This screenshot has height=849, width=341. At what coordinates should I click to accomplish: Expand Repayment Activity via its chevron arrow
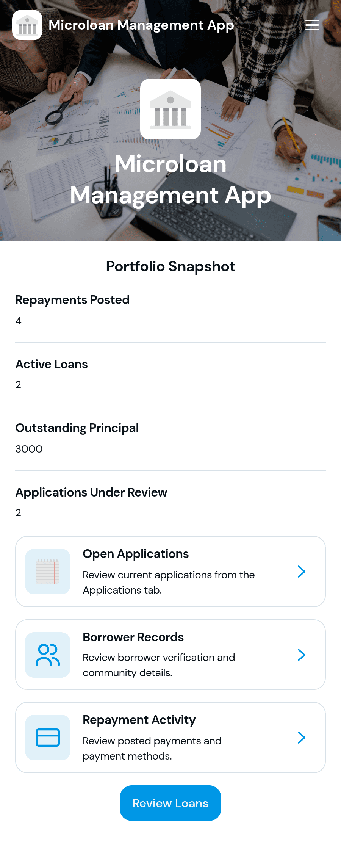(x=302, y=738)
